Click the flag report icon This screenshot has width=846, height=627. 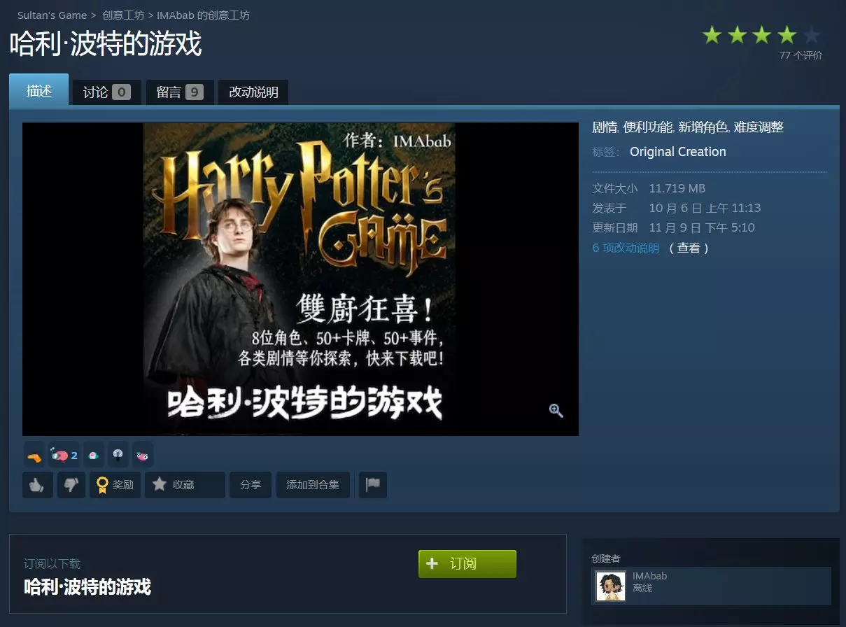pyautogui.click(x=373, y=484)
